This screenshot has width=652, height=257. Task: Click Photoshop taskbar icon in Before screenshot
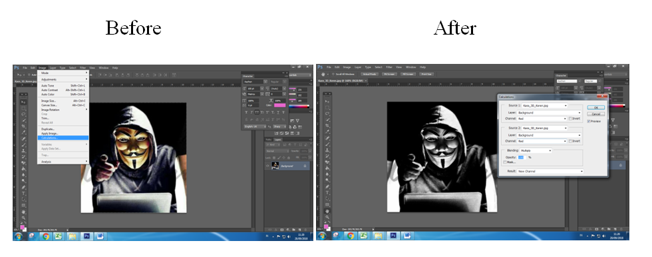[x=86, y=236]
